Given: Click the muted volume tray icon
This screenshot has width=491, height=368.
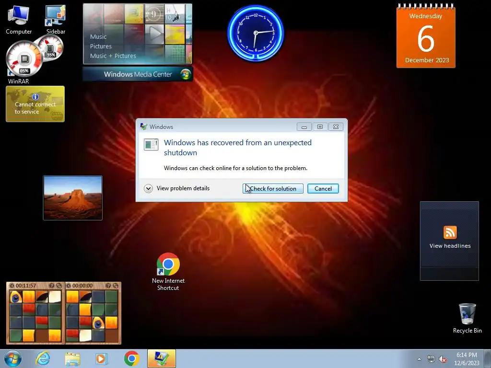Looking at the screenshot, I should (443, 359).
